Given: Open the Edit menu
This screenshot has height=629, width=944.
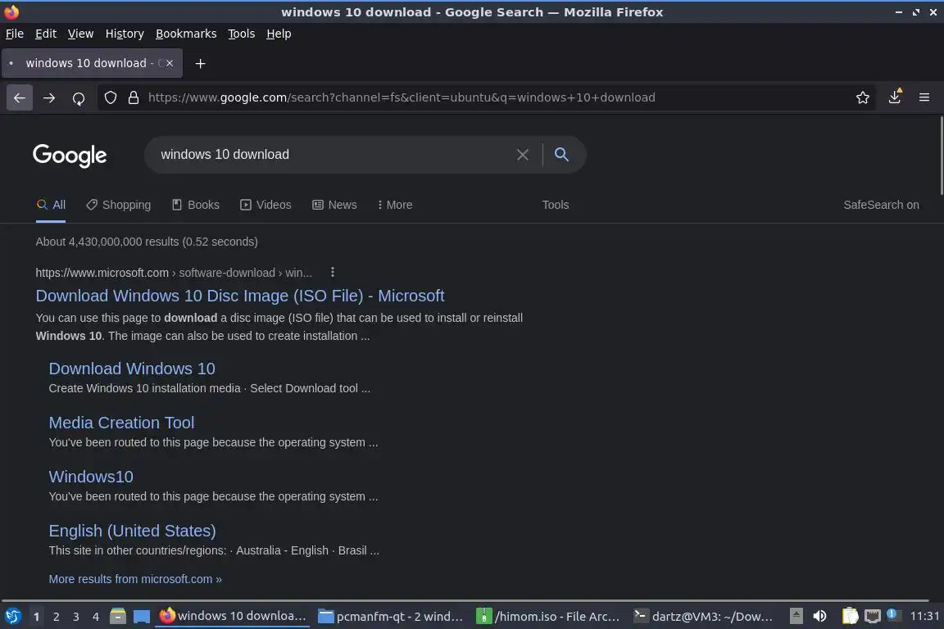Looking at the screenshot, I should click(46, 34).
